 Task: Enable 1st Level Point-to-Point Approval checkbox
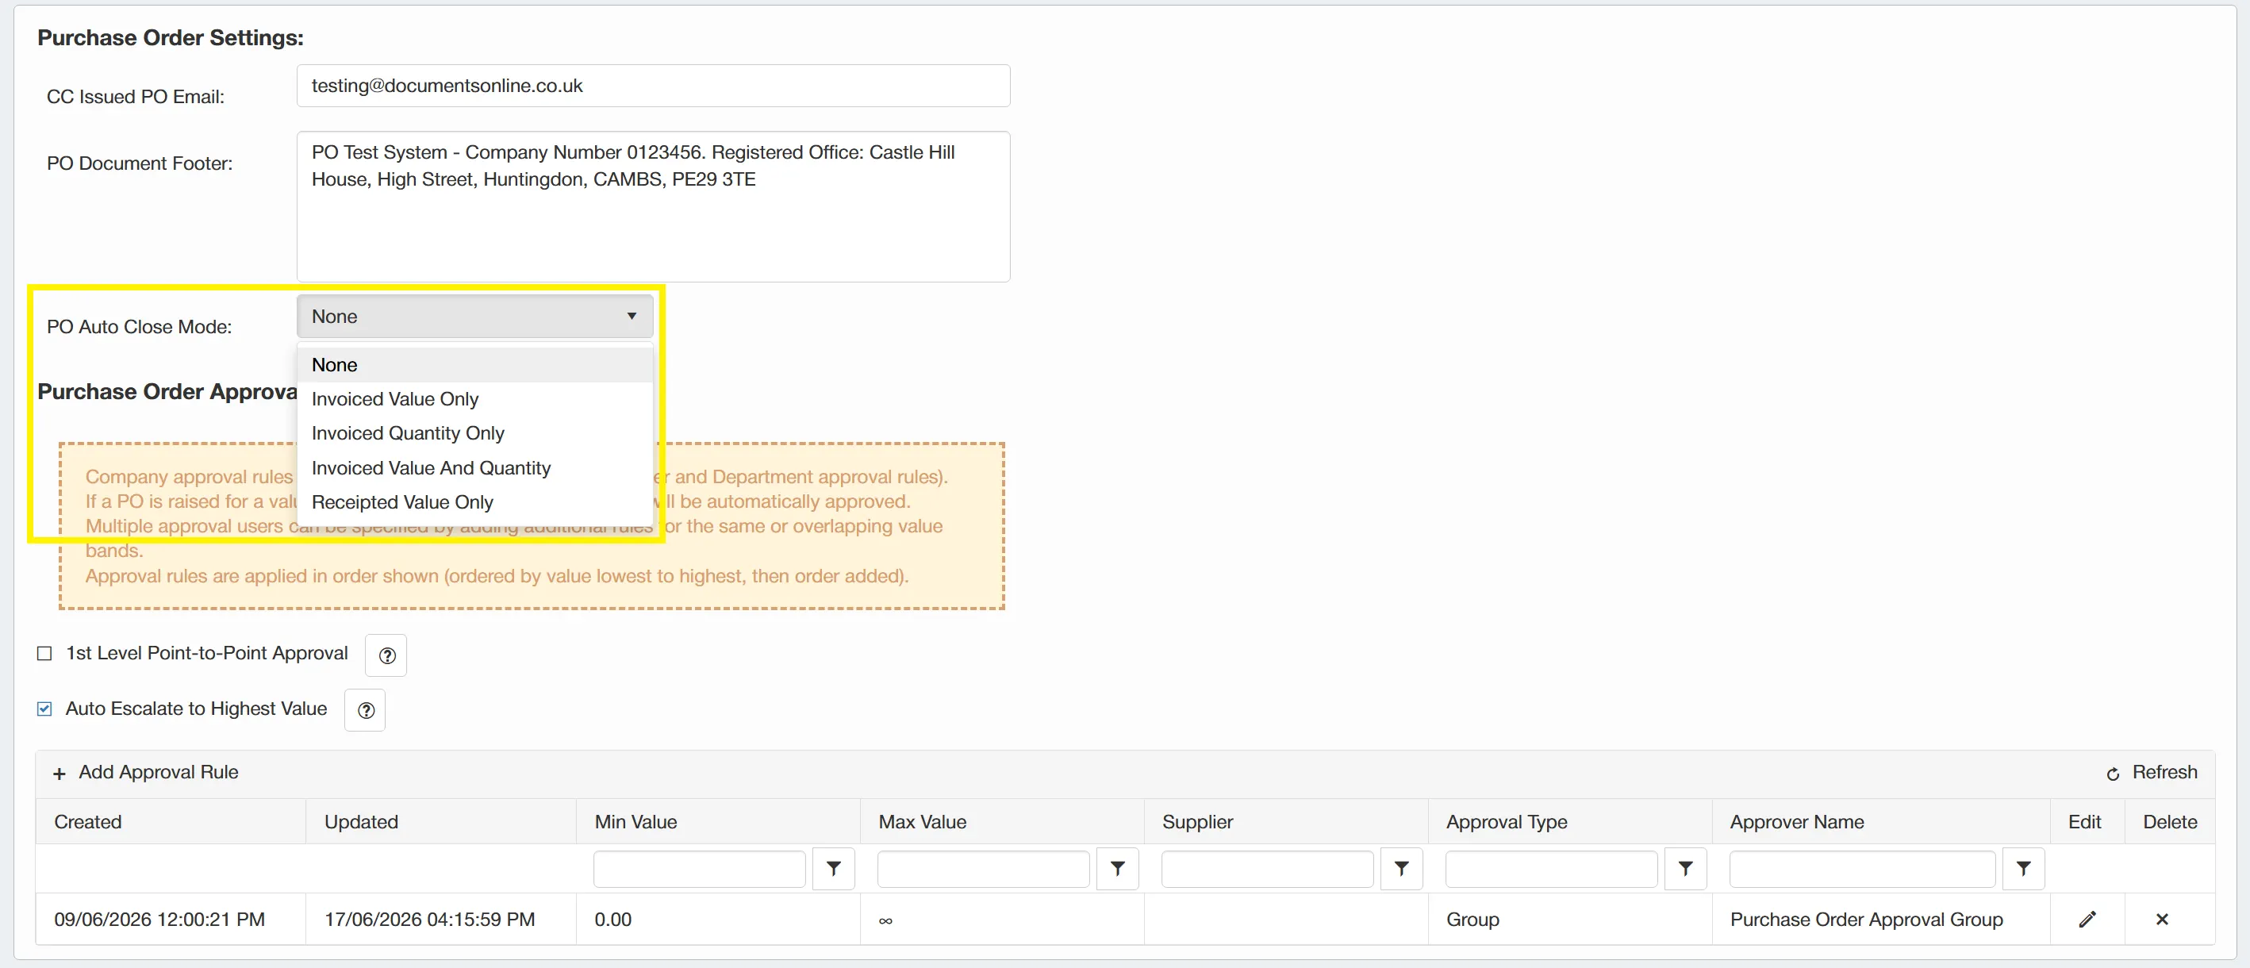pos(44,654)
